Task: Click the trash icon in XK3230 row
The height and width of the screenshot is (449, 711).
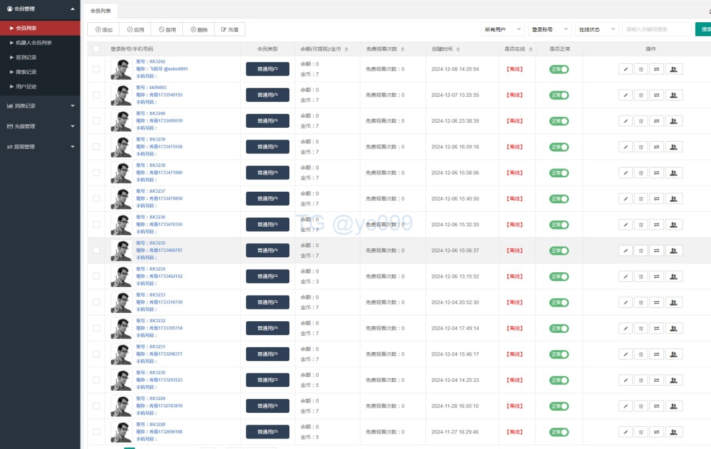Action: tap(641, 381)
